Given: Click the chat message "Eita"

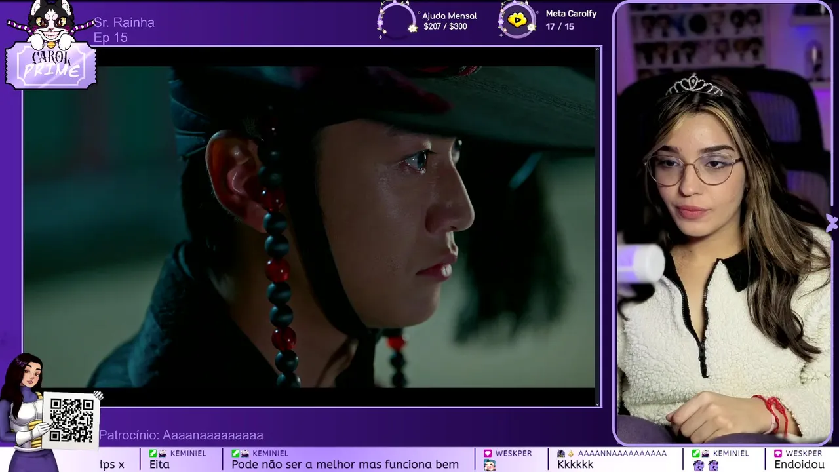Looking at the screenshot, I should [159, 464].
